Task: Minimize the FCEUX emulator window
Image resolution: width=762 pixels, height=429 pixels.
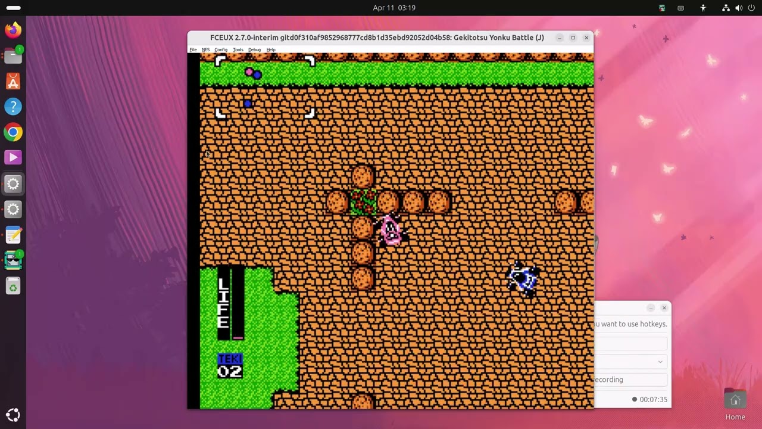Action: coord(560,38)
